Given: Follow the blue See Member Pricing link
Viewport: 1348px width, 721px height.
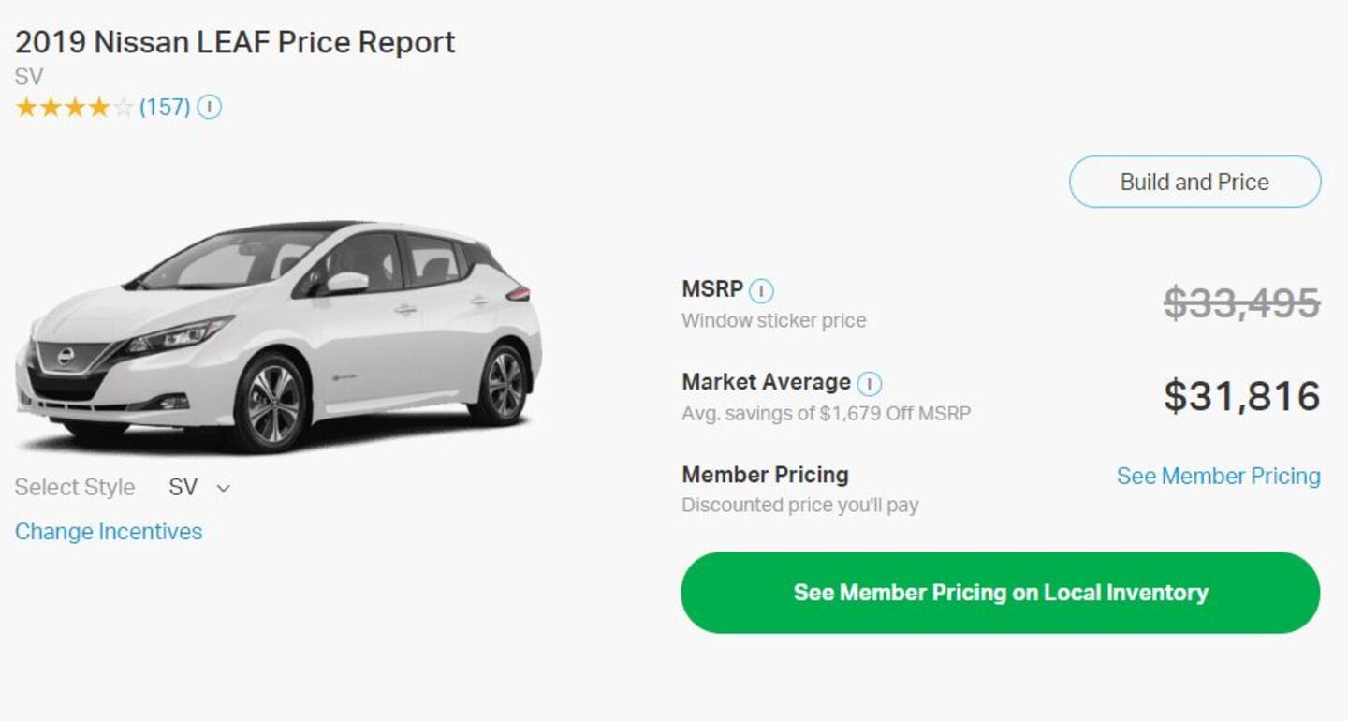Looking at the screenshot, I should point(1218,477).
